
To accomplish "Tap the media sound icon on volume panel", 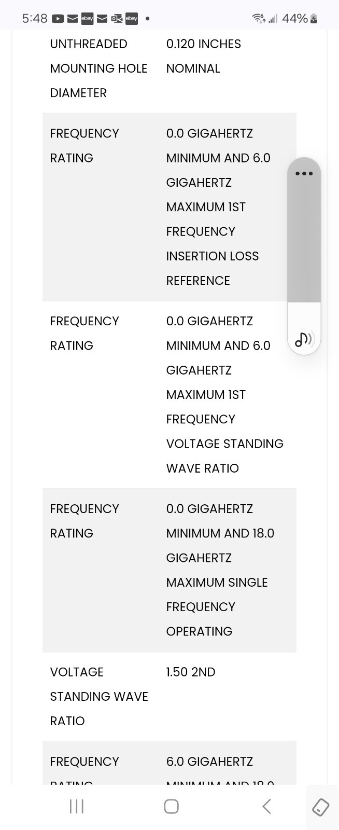I will [x=304, y=339].
